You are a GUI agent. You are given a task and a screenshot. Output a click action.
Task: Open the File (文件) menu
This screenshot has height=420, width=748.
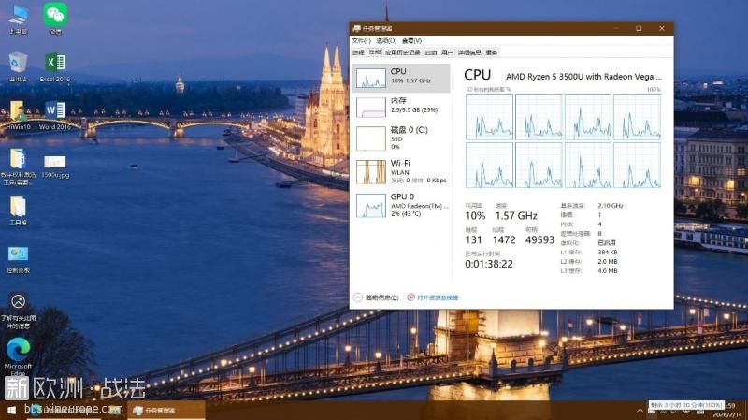361,41
